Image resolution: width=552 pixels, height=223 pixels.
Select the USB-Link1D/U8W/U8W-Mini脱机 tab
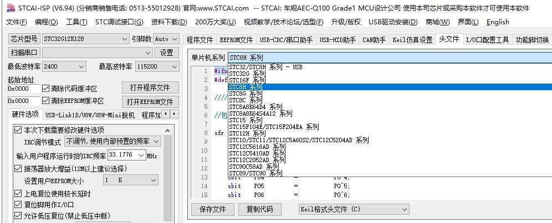point(90,115)
